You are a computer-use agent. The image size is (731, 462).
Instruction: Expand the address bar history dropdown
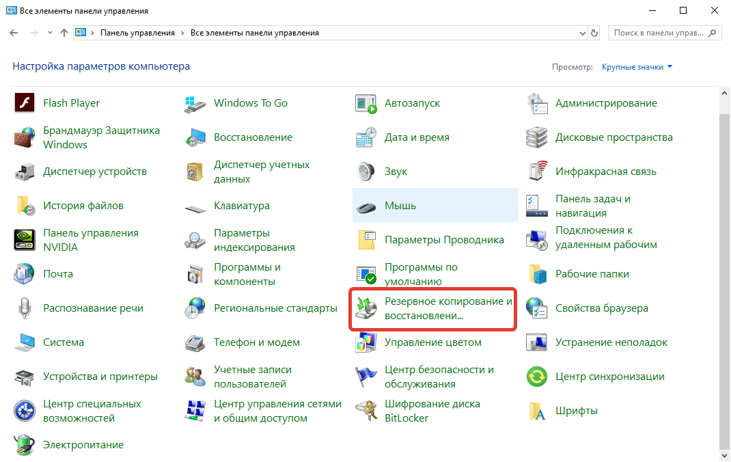(x=581, y=33)
